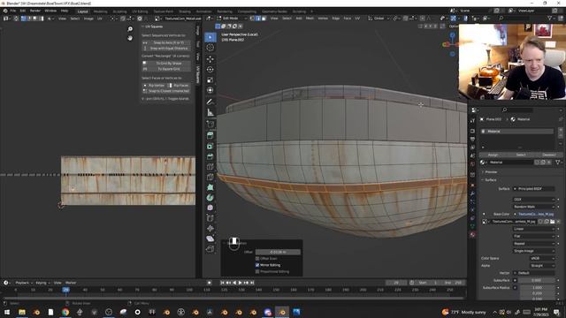Image resolution: width=566 pixels, height=318 pixels.
Task: Select the Add Cube tool
Action: tap(210, 124)
